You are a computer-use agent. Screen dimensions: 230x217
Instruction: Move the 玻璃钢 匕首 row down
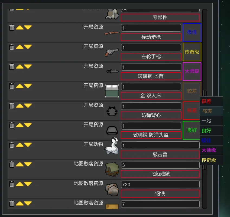tap(28, 66)
